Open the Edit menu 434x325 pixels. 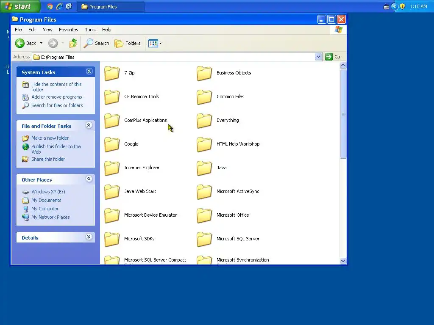32,30
